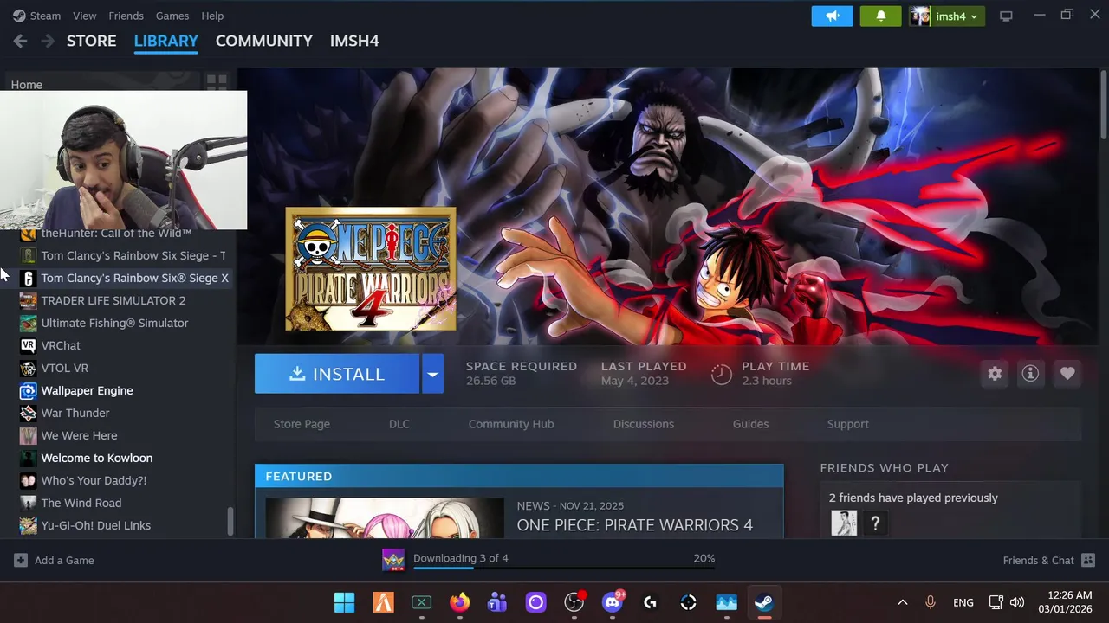
Task: Select Who's Your Daddy?! in library
Action: pos(94,480)
